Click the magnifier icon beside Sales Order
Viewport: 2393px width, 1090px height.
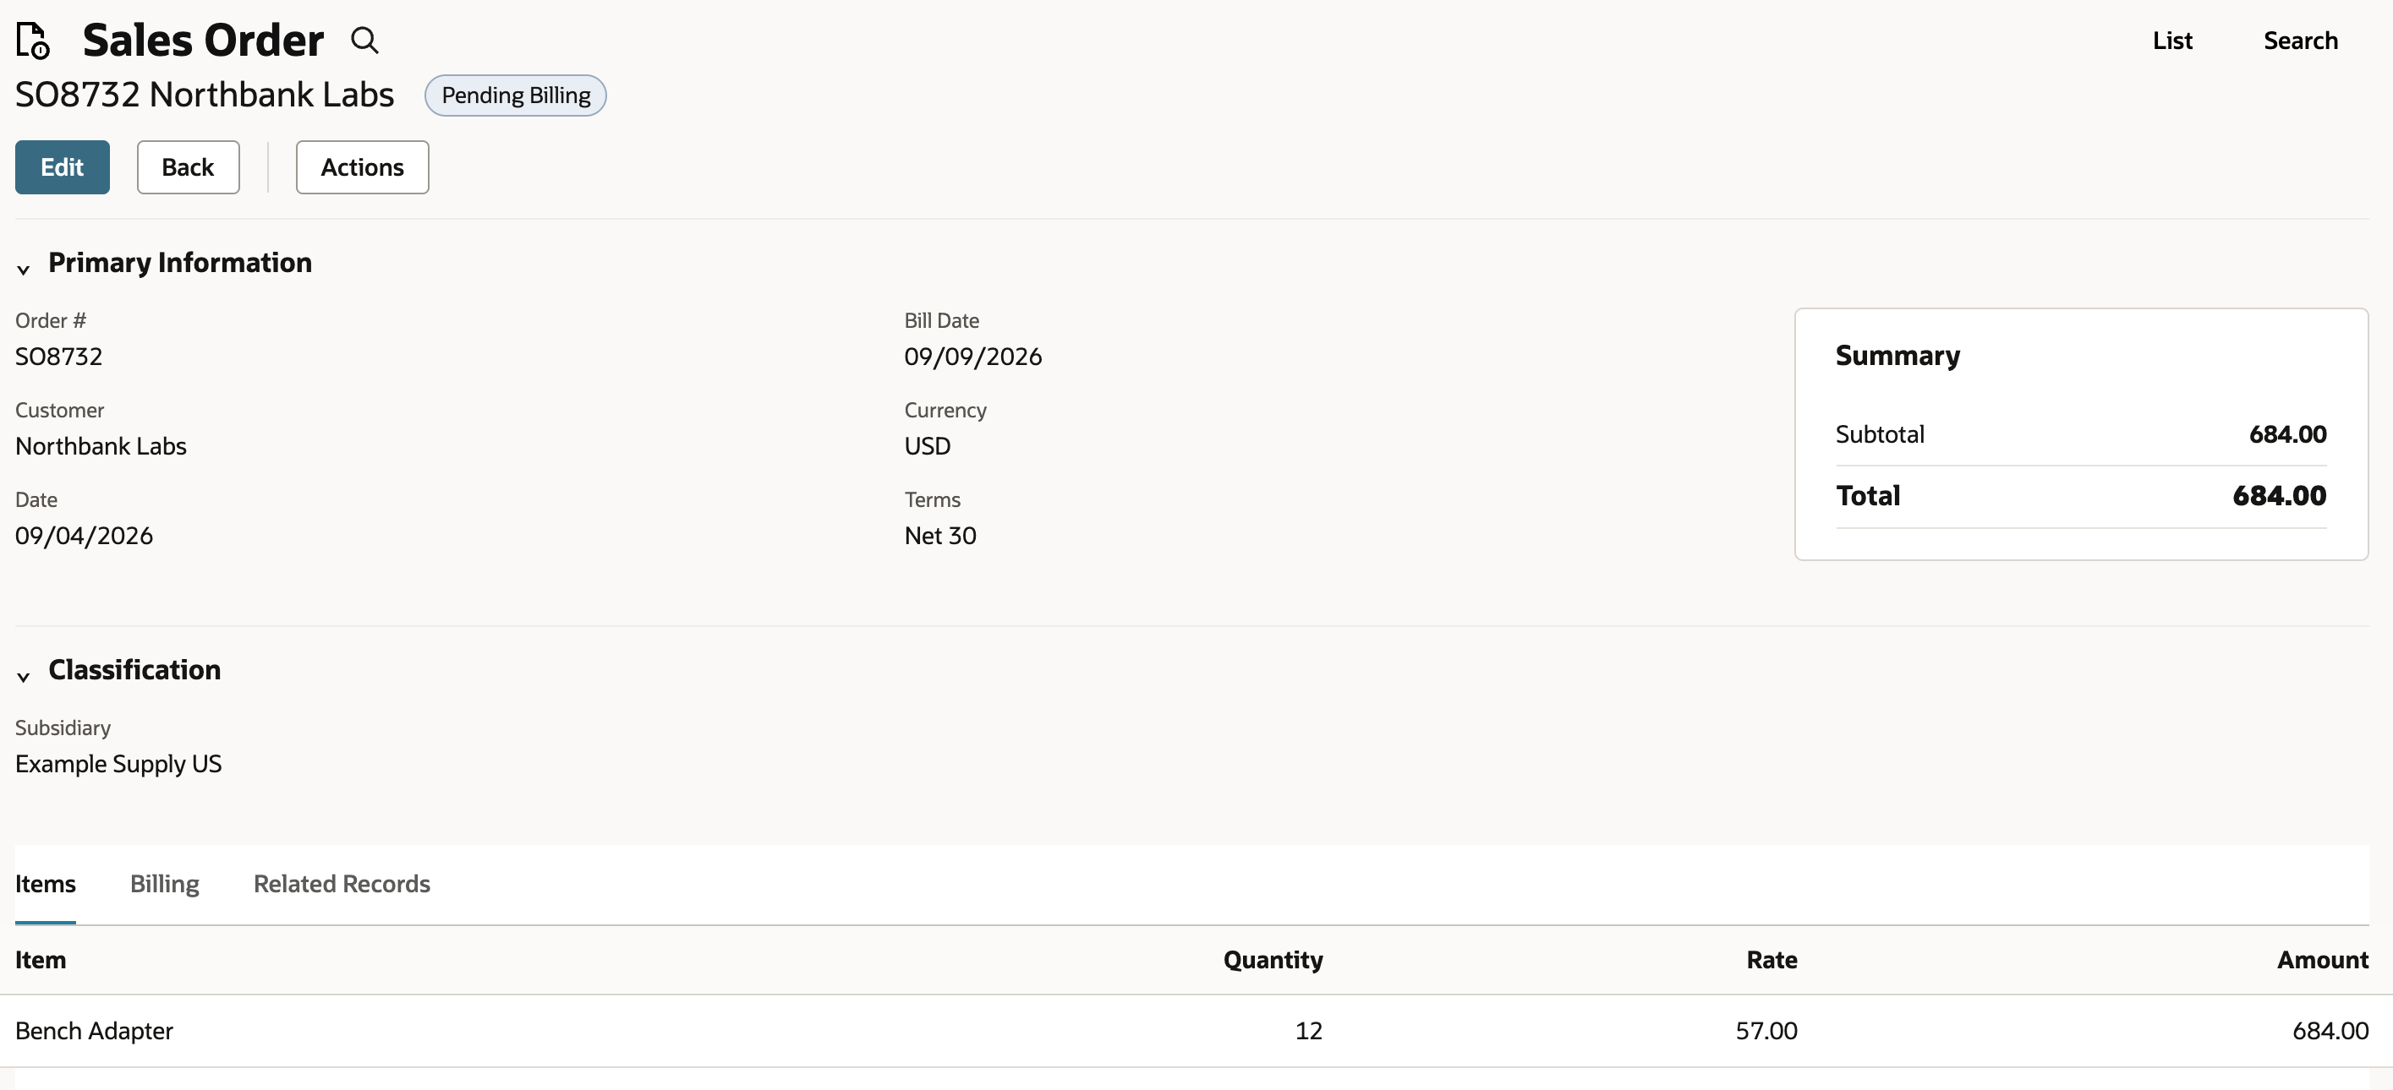pos(364,41)
